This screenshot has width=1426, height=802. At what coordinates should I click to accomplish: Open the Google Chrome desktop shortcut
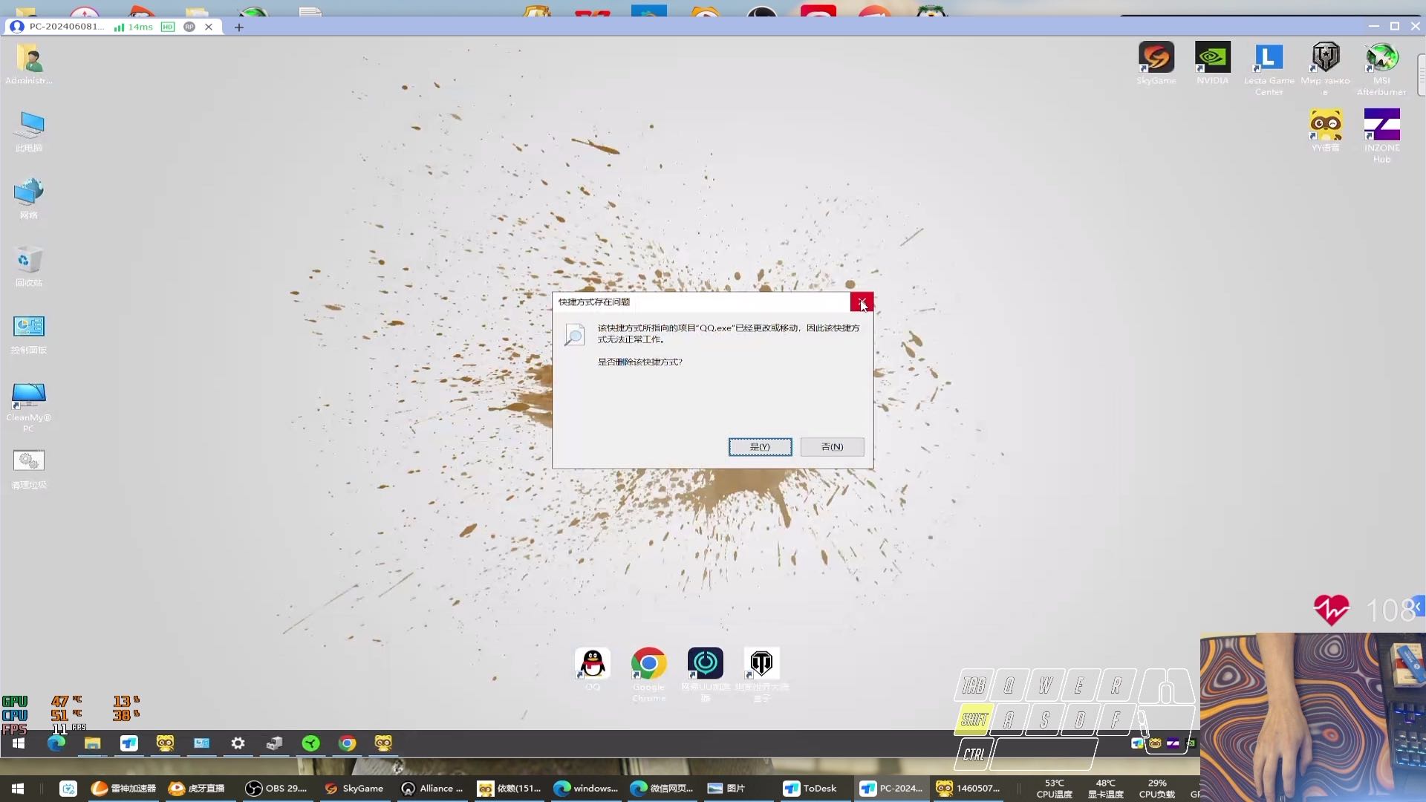point(648,664)
